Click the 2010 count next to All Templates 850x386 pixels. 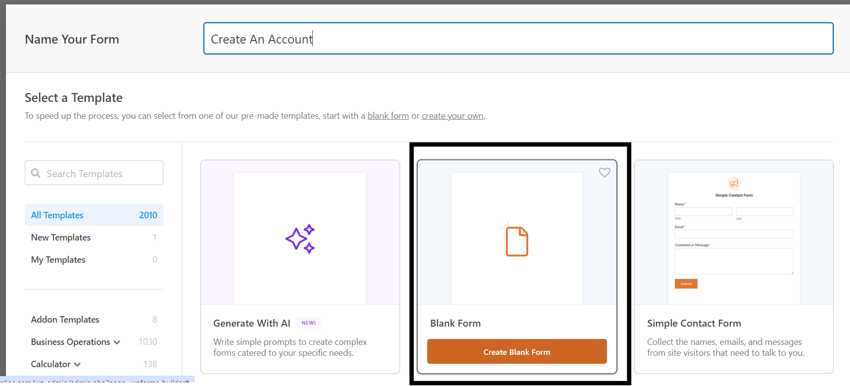(x=148, y=215)
